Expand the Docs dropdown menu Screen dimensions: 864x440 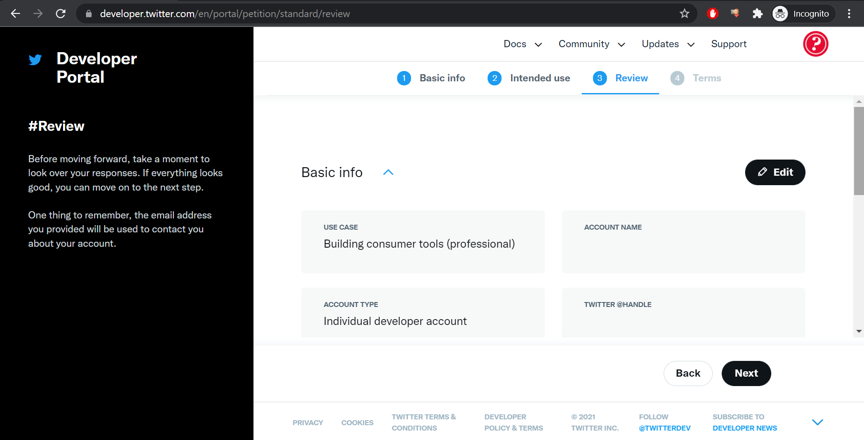coord(523,44)
